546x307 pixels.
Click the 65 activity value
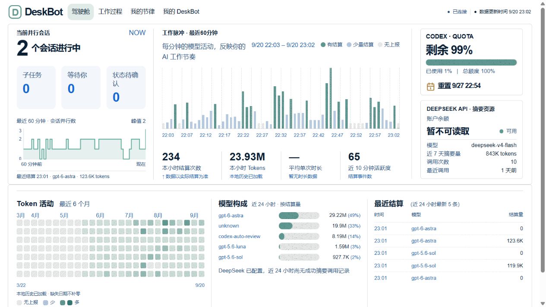pos(354,157)
